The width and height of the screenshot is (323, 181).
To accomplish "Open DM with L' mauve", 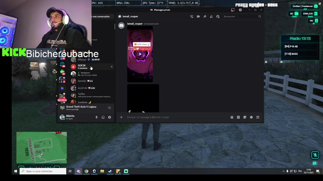I will 92,74.
